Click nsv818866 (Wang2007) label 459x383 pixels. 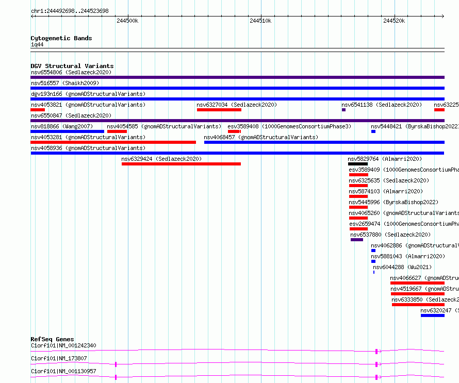click(62, 126)
